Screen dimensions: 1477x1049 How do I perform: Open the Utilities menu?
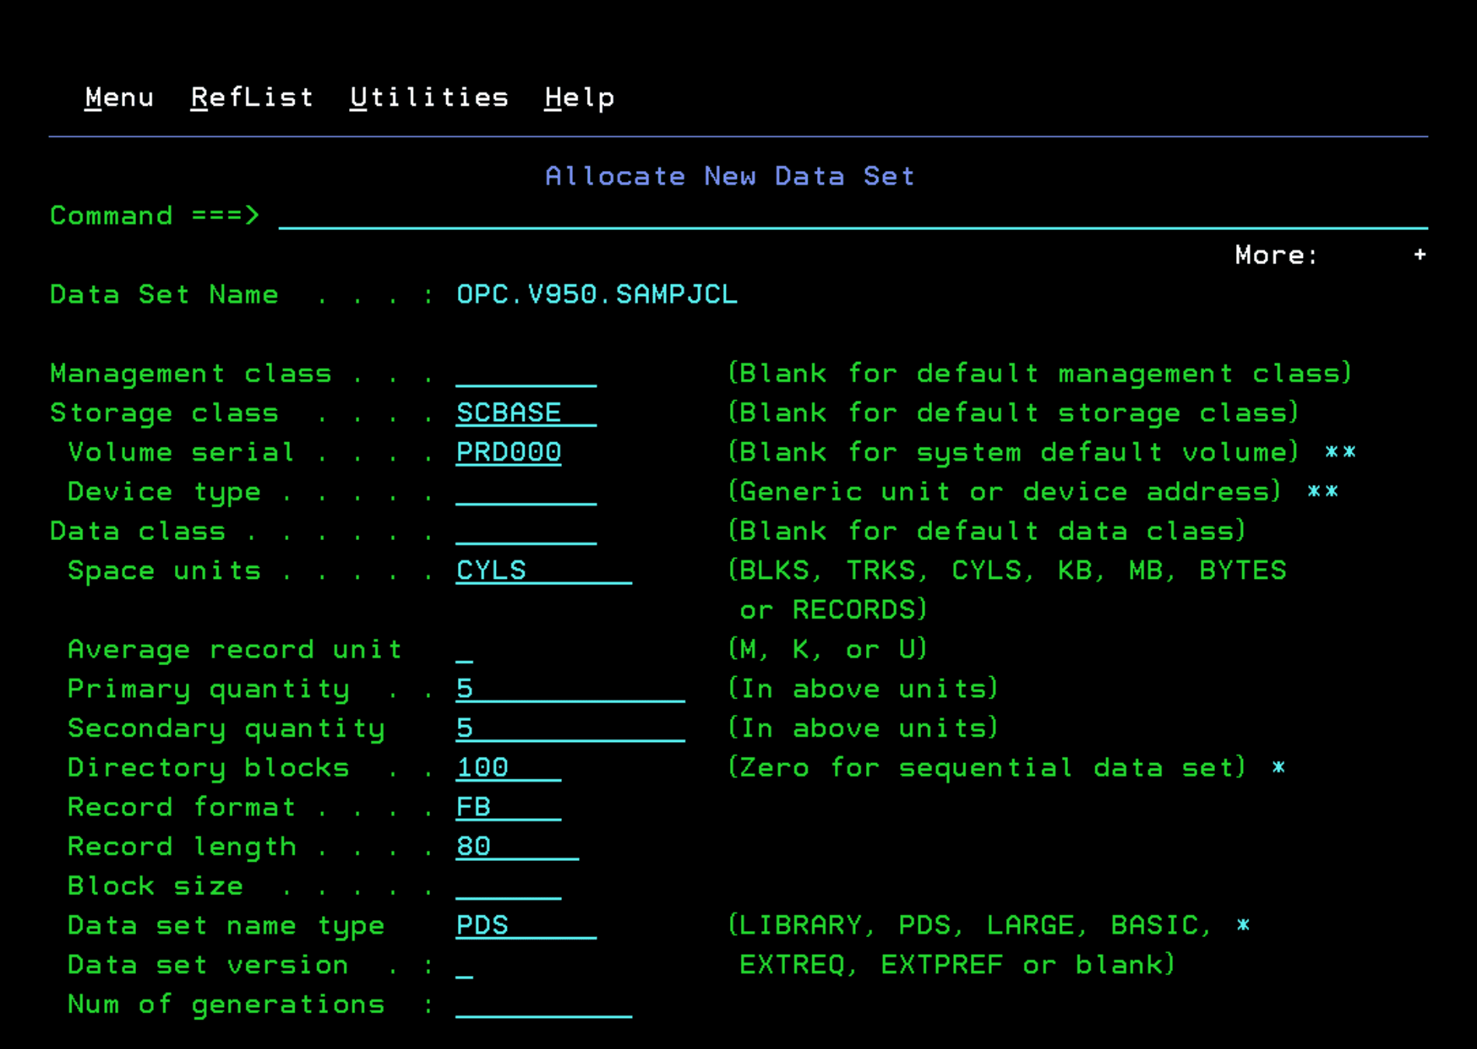[x=428, y=96]
